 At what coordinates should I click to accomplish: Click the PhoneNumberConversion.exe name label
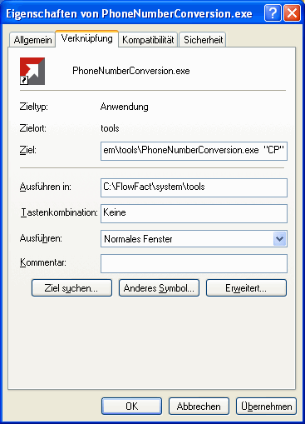(x=131, y=71)
